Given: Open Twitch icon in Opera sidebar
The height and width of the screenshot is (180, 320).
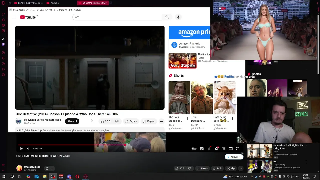Looking at the screenshot, I should 3,44.
